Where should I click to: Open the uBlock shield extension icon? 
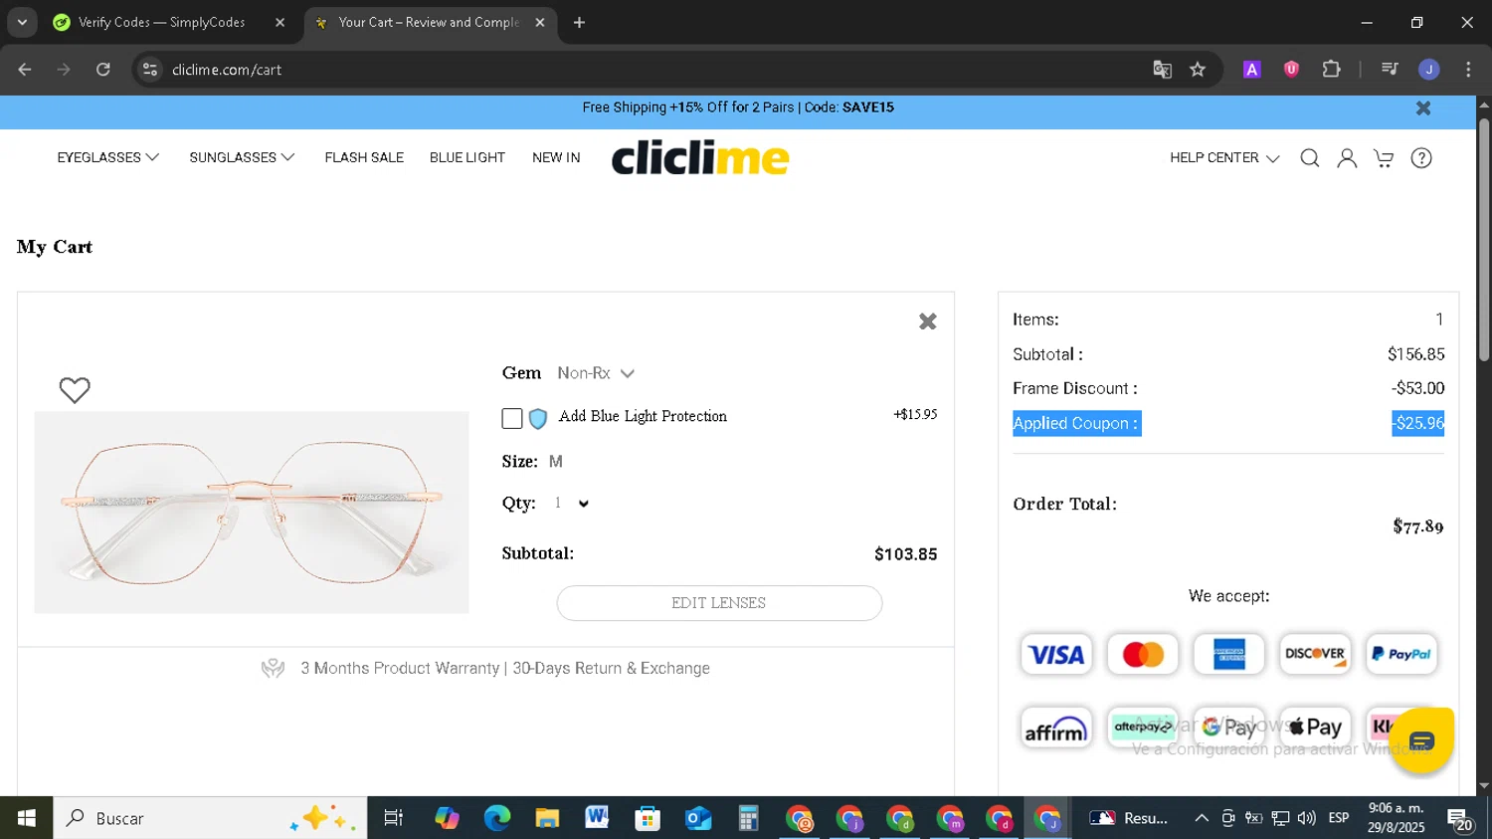[1291, 70]
